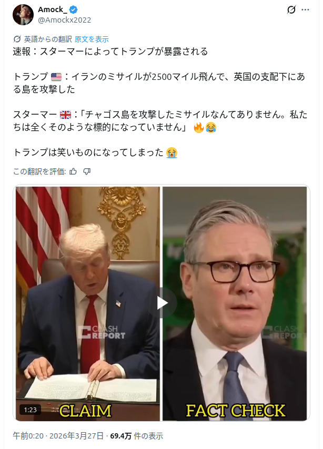Click the US flag emoji in tweet

pos(56,77)
